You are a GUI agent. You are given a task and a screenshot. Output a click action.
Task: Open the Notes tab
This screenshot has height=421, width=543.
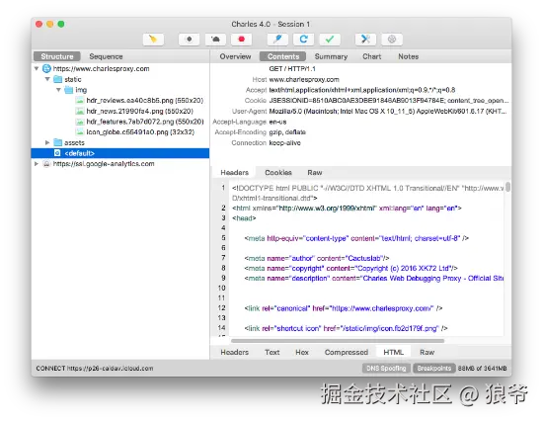[409, 56]
